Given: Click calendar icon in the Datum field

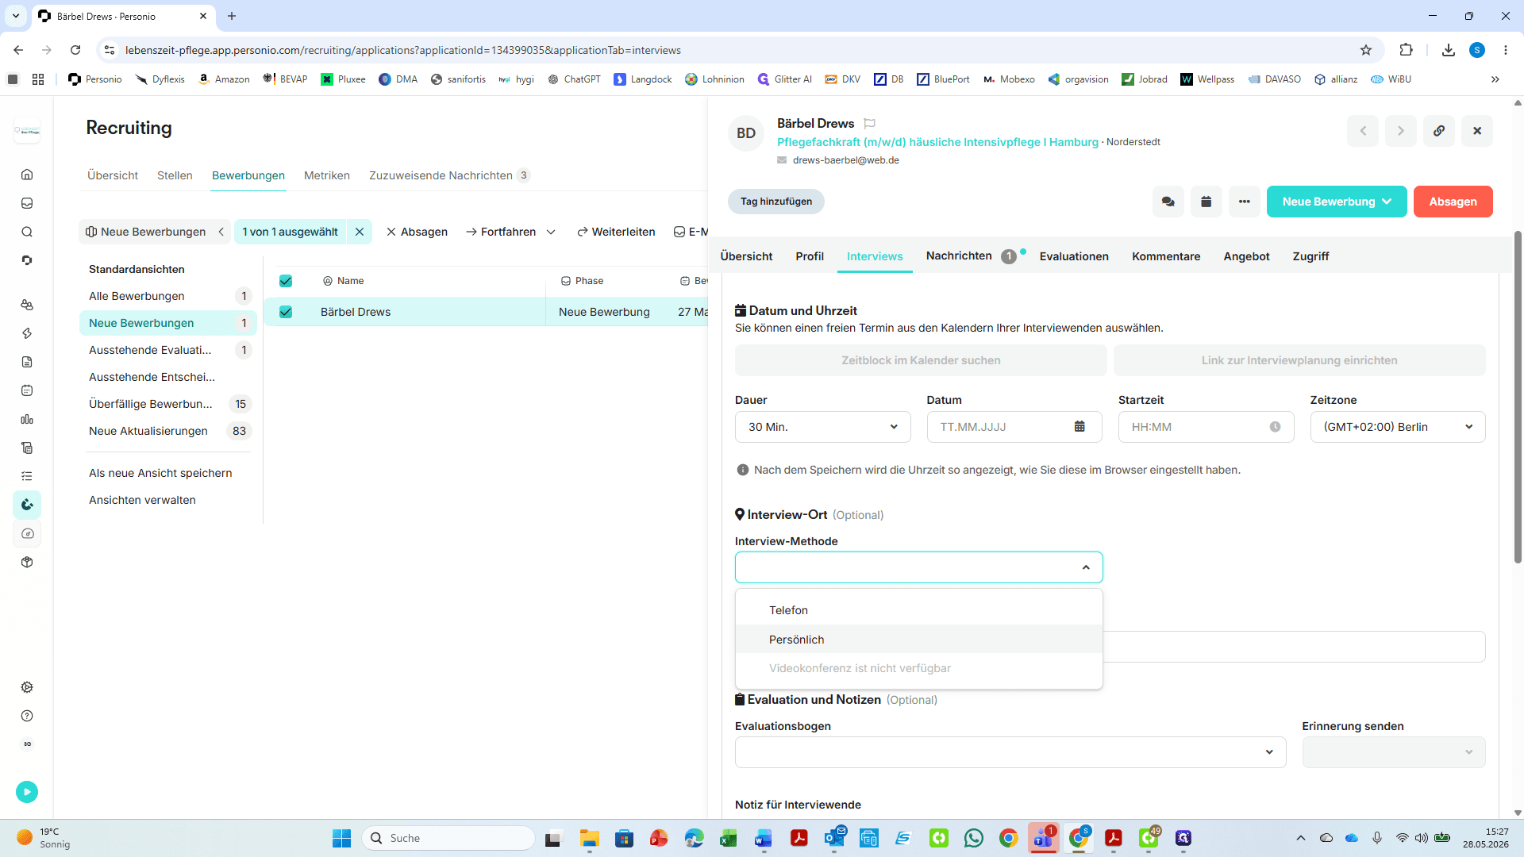Looking at the screenshot, I should (1079, 427).
